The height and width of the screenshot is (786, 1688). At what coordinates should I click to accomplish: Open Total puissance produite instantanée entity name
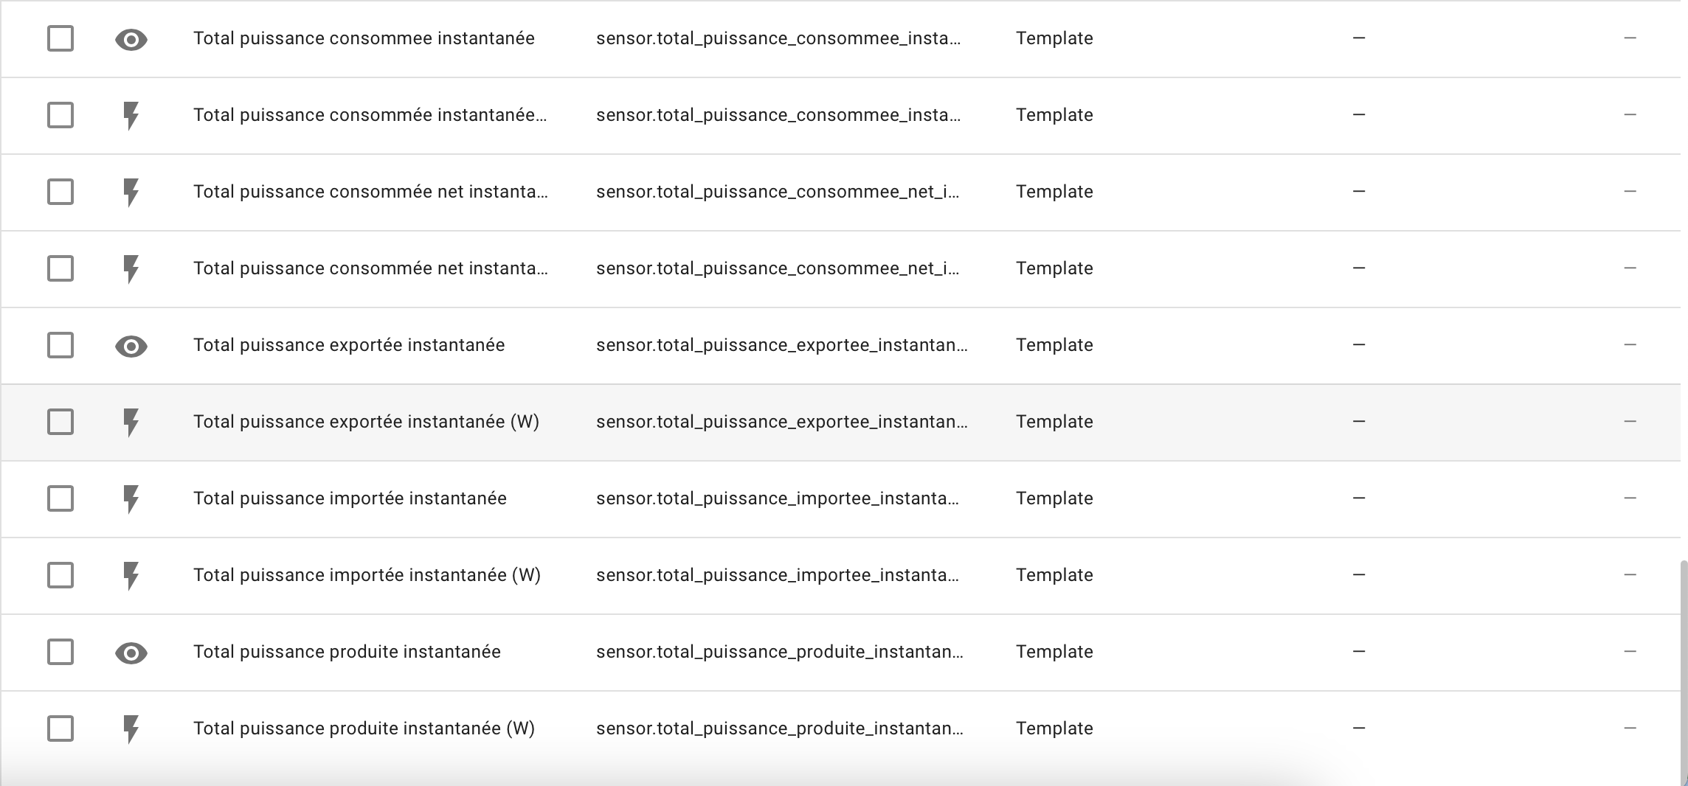(x=347, y=652)
